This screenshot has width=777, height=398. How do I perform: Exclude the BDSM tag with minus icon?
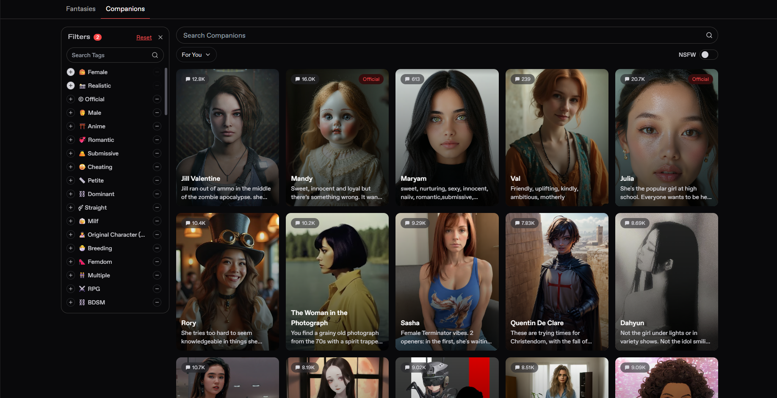tap(157, 302)
